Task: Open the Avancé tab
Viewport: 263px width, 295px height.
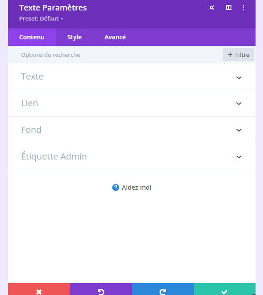Action: point(115,37)
